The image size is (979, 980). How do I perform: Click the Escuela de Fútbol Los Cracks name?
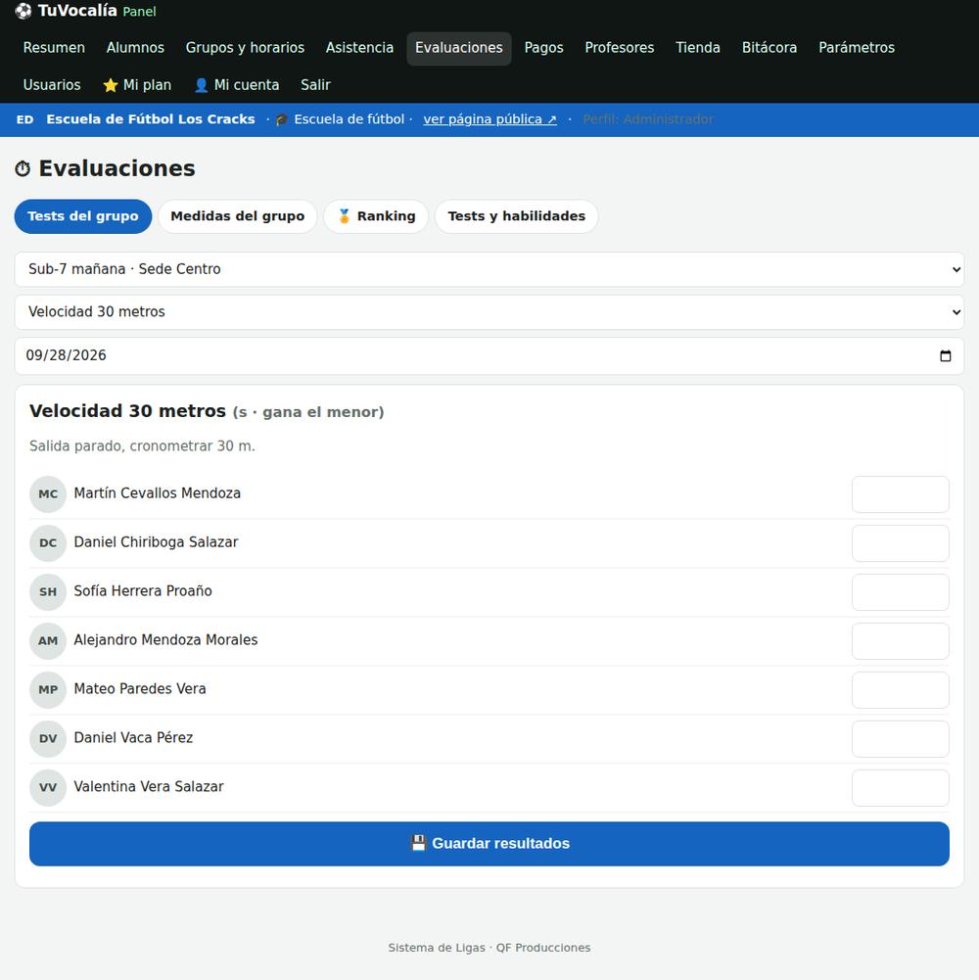point(151,119)
